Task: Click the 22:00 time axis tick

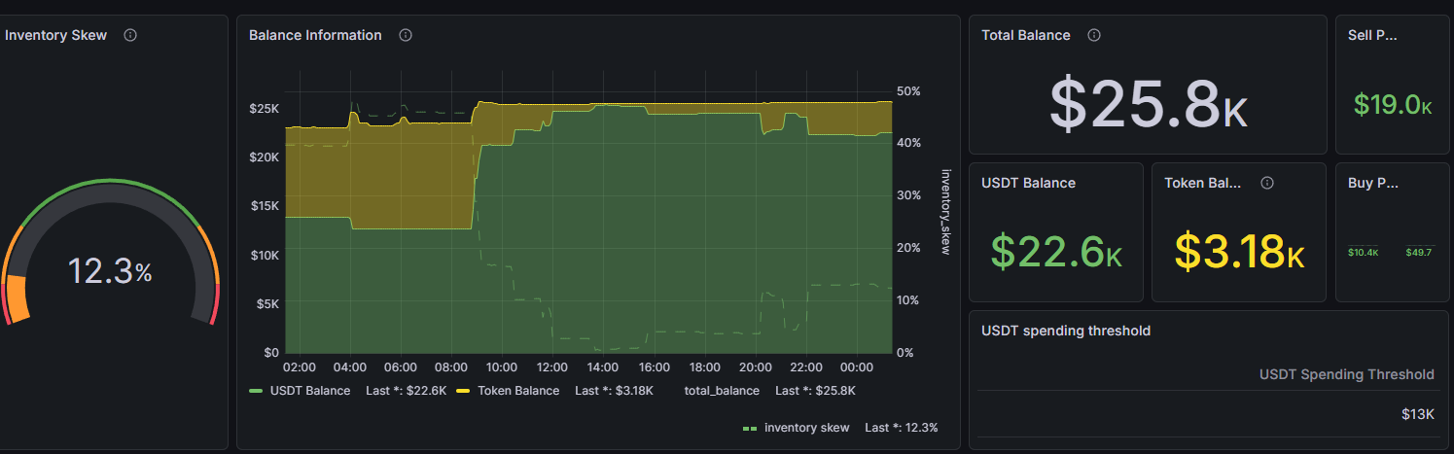Action: pyautogui.click(x=806, y=367)
